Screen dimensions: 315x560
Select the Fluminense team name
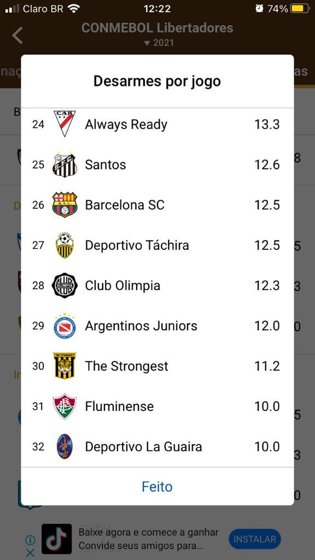click(x=119, y=406)
